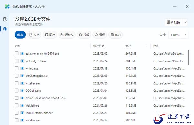Click file icon of edraw-max_cn_full5676.exe

22,53
